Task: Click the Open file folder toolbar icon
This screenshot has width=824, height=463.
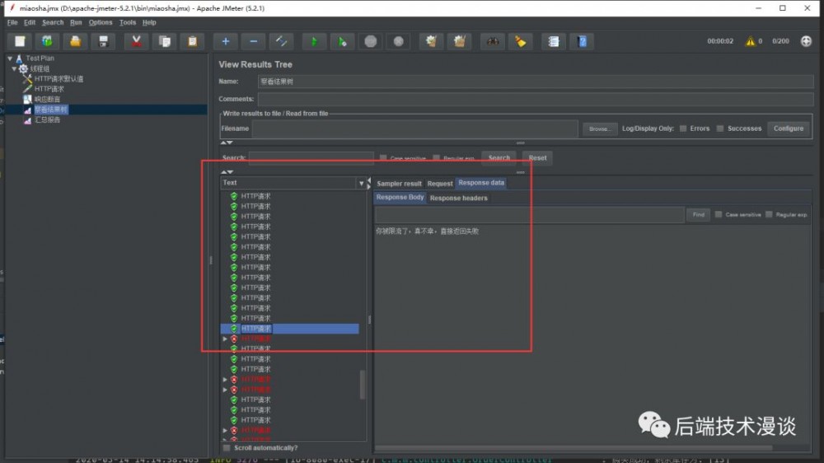Action: tap(75, 41)
